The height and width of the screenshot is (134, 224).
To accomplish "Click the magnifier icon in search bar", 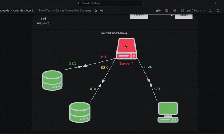I will click(x=79, y=3).
